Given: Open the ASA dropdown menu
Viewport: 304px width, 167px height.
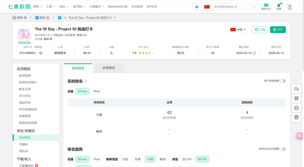Looking at the screenshot, I should pyautogui.click(x=63, y=6).
